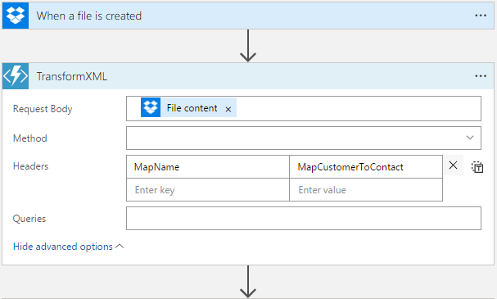
Task: Click the Azure Function icon beside TransformXML
Action: point(16,76)
